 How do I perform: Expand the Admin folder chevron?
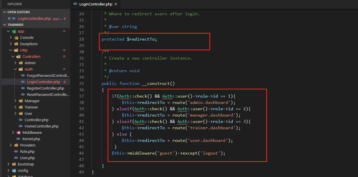16,63
